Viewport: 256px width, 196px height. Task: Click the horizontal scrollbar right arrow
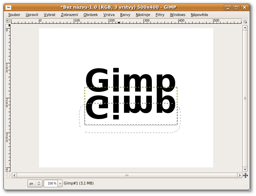coord(240,175)
